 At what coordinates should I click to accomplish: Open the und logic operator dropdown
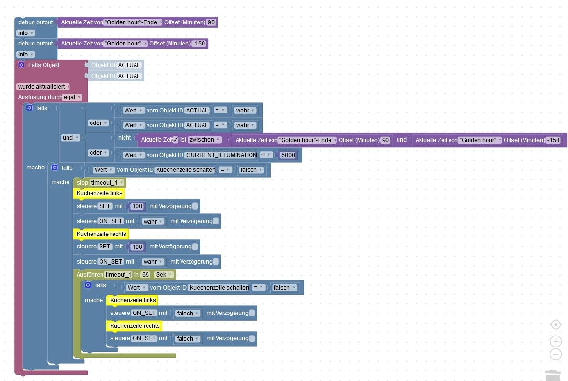tap(70, 138)
